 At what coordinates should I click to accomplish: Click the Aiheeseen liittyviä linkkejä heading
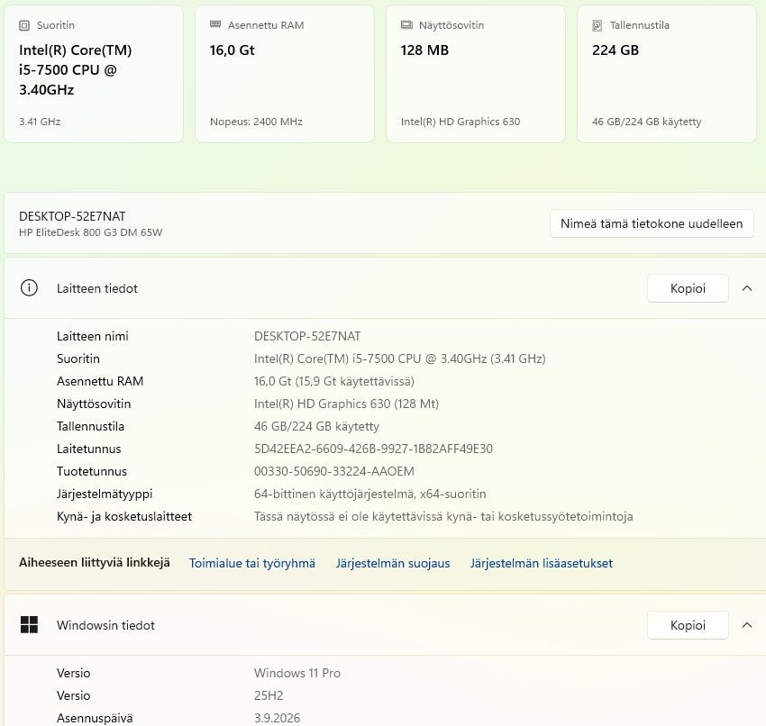95,562
